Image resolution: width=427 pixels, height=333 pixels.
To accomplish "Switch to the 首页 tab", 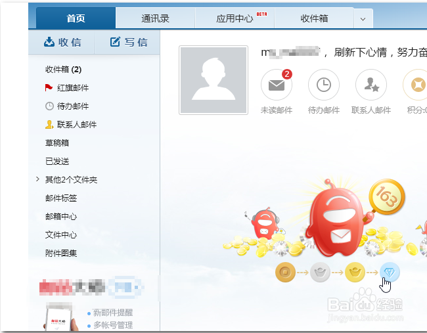I will coord(76,18).
